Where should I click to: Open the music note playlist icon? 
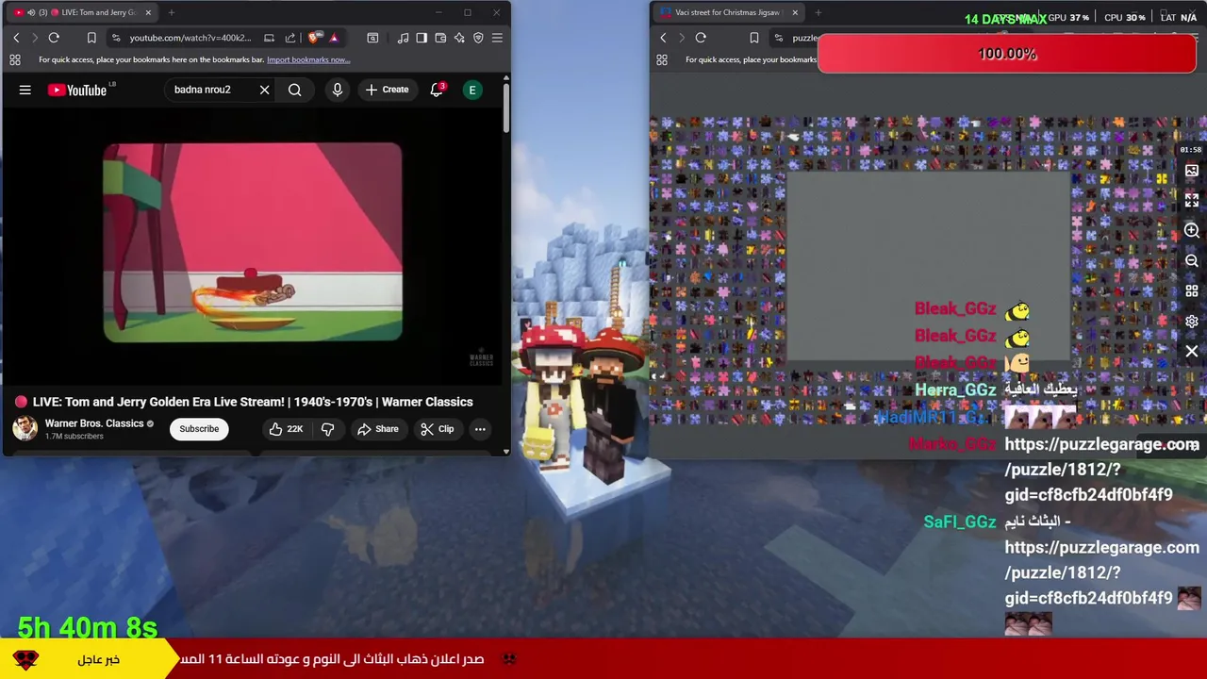403,38
